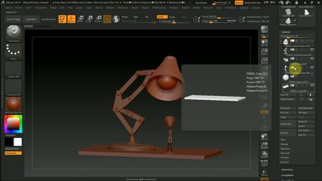The width and height of the screenshot is (322, 181).
Task: Expand the Merge section
Action: click(x=284, y=144)
